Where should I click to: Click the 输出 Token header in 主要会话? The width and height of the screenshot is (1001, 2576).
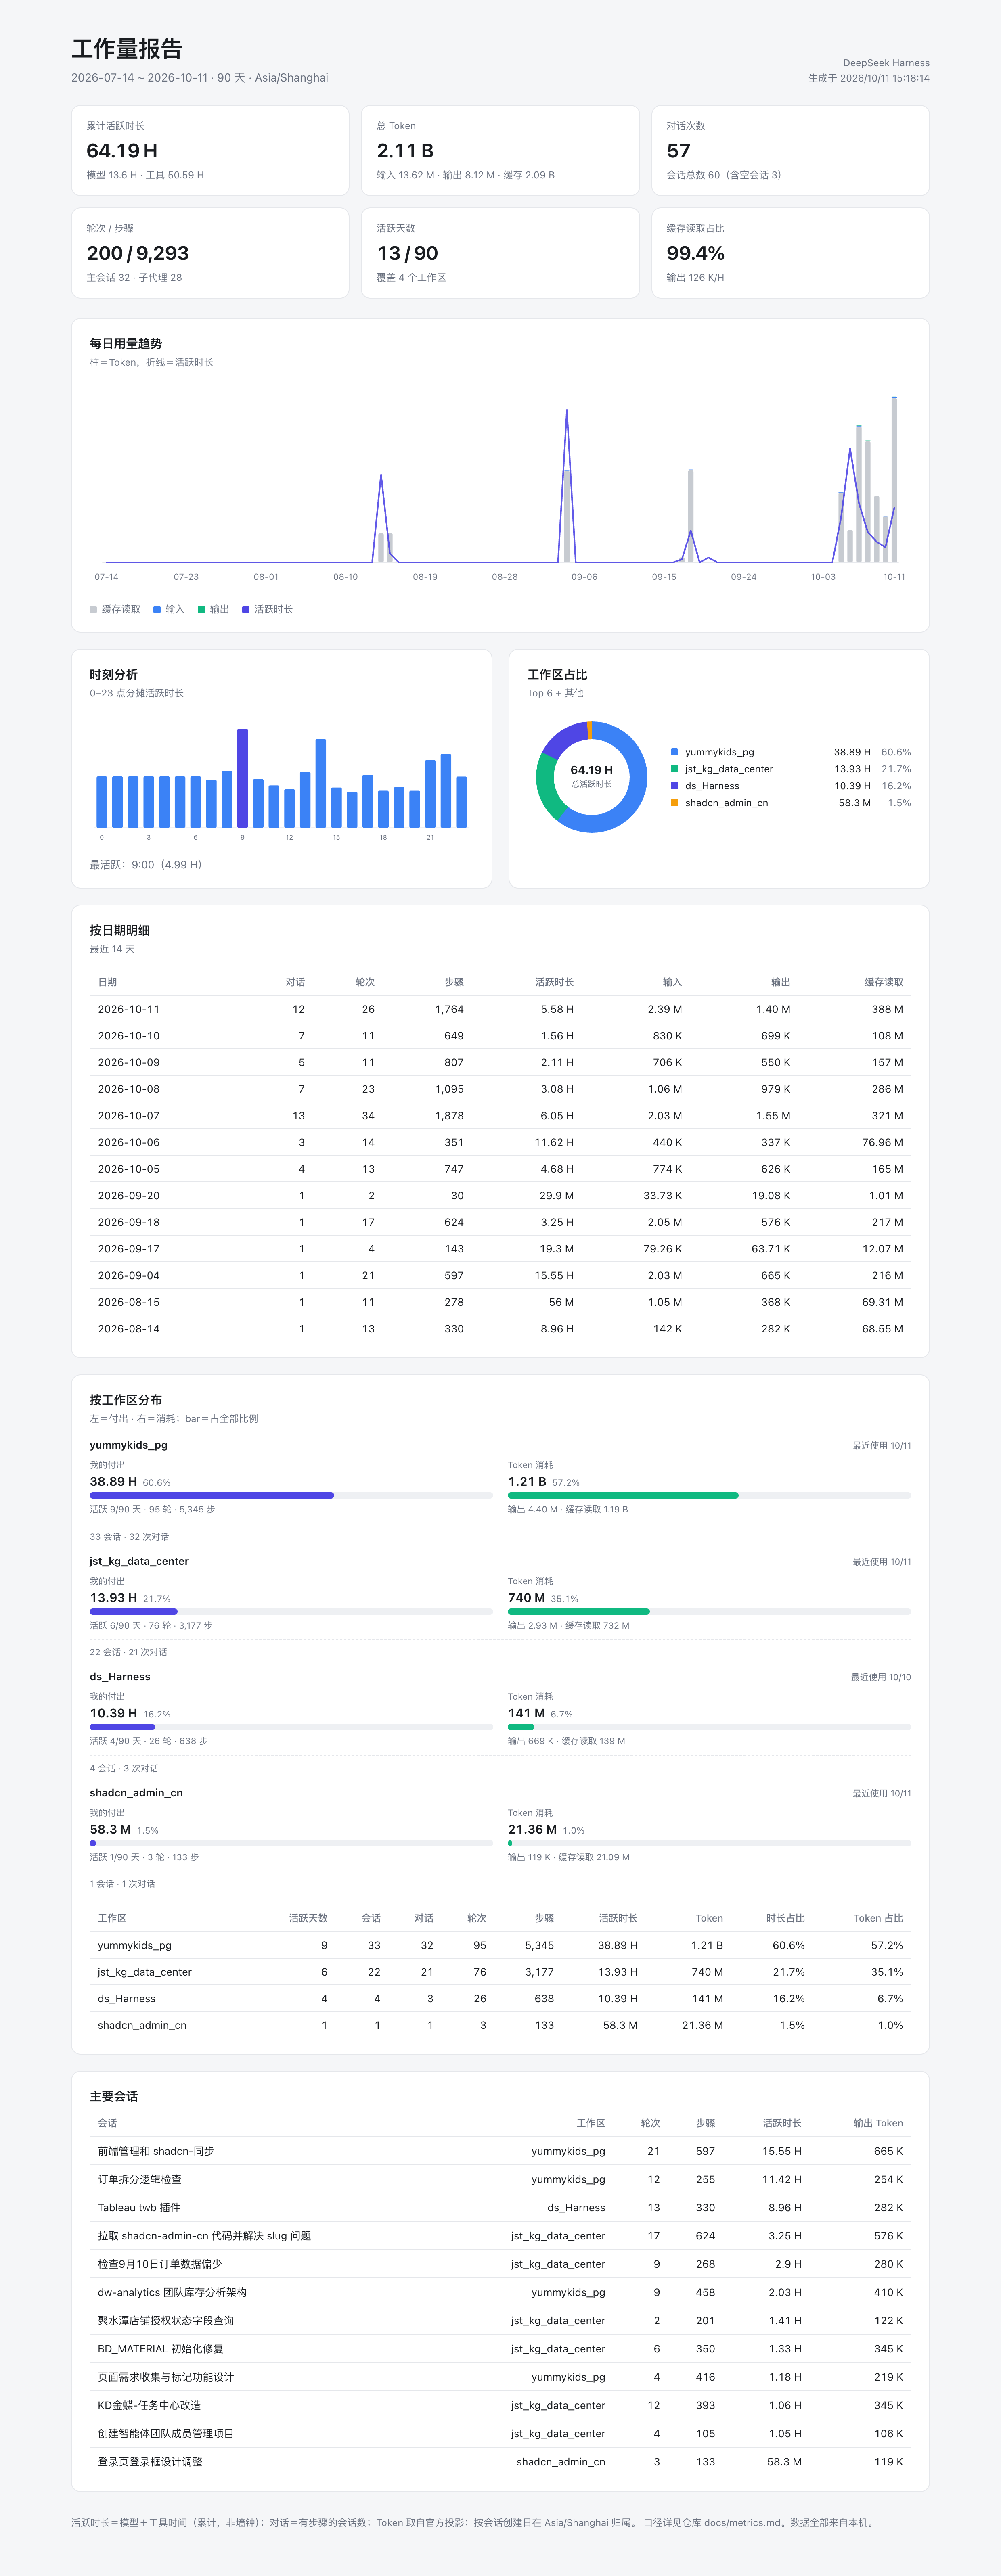pyautogui.click(x=878, y=2123)
